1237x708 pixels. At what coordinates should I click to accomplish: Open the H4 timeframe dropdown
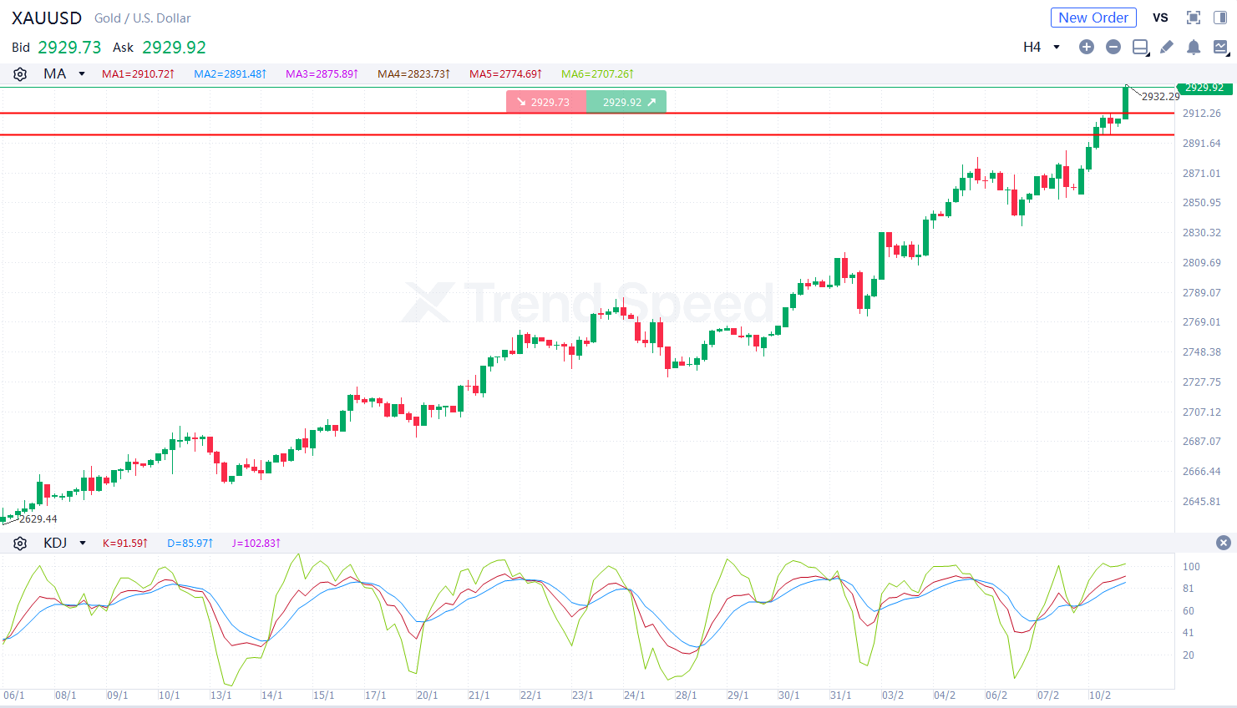(x=1042, y=47)
